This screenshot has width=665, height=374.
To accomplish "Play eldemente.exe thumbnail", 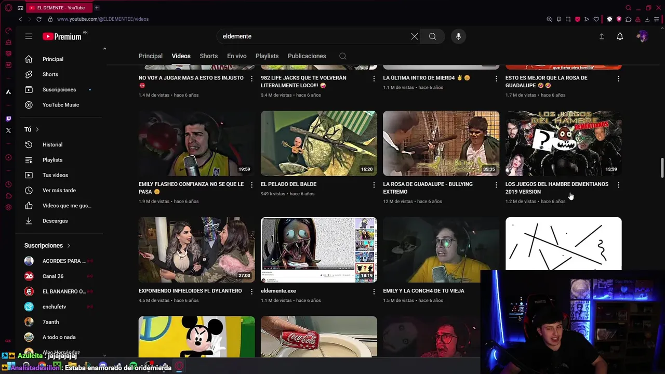I will [319, 250].
